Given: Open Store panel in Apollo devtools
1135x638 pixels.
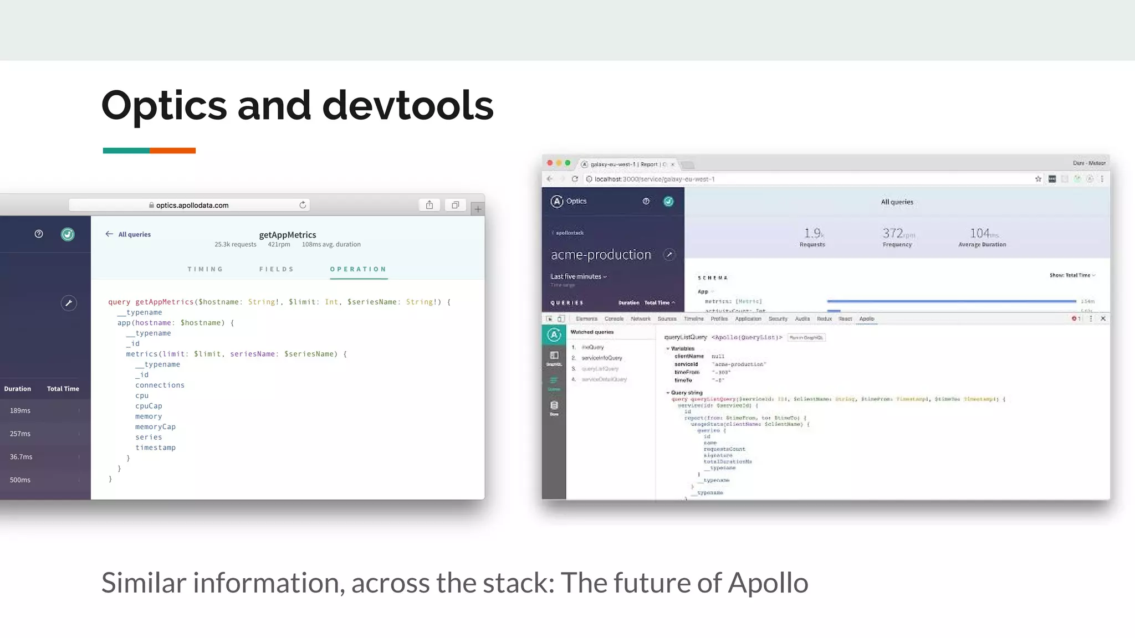Looking at the screenshot, I should [x=554, y=408].
